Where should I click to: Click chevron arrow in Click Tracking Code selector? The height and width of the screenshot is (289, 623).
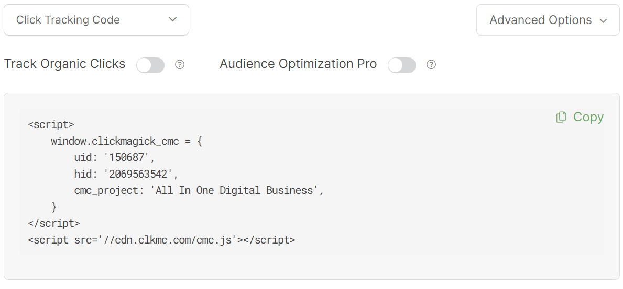[173, 20]
